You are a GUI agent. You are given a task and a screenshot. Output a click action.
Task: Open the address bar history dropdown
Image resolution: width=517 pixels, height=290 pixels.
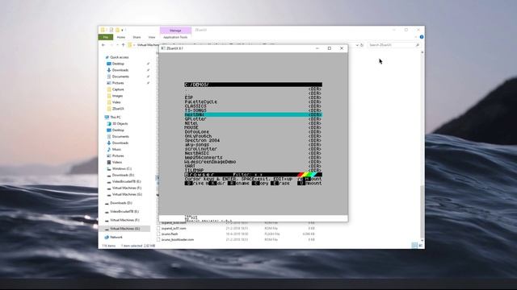point(357,45)
